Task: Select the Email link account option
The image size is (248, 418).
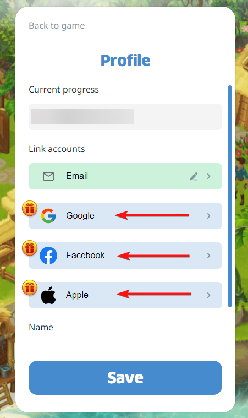Action: [x=125, y=176]
